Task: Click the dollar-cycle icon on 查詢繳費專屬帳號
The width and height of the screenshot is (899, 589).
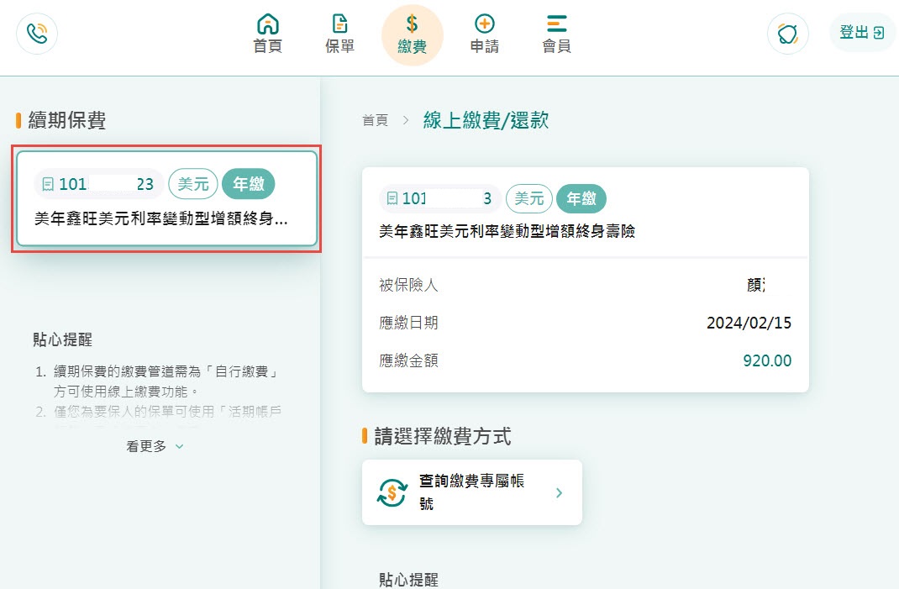Action: (392, 492)
